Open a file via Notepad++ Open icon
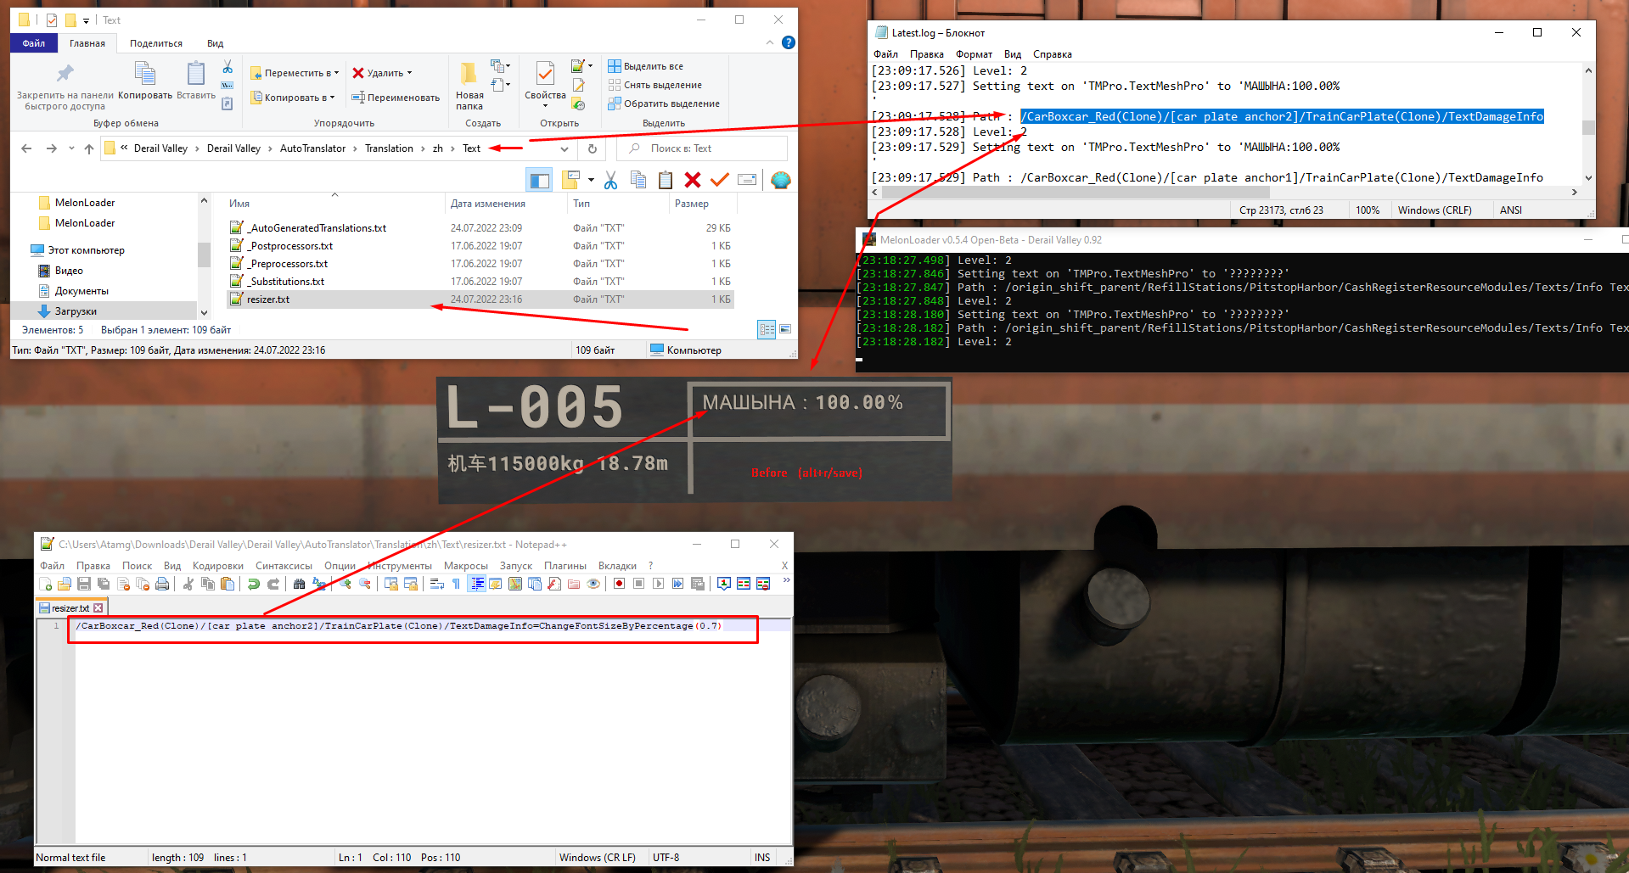Screen dimensions: 1629x873 [x=64, y=584]
